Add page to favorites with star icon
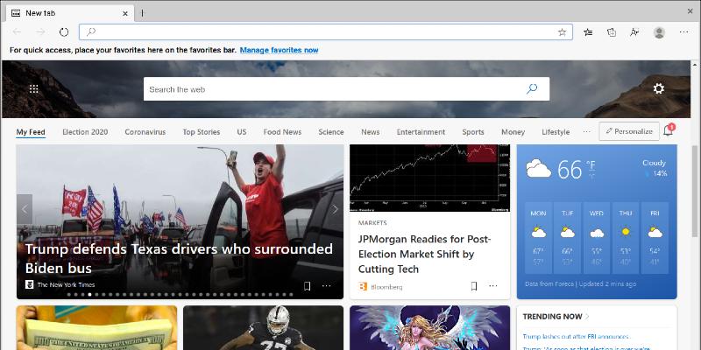 (562, 32)
